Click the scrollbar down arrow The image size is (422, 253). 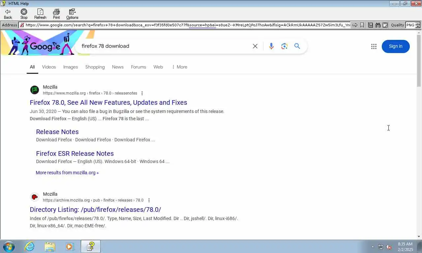pyautogui.click(x=419, y=237)
